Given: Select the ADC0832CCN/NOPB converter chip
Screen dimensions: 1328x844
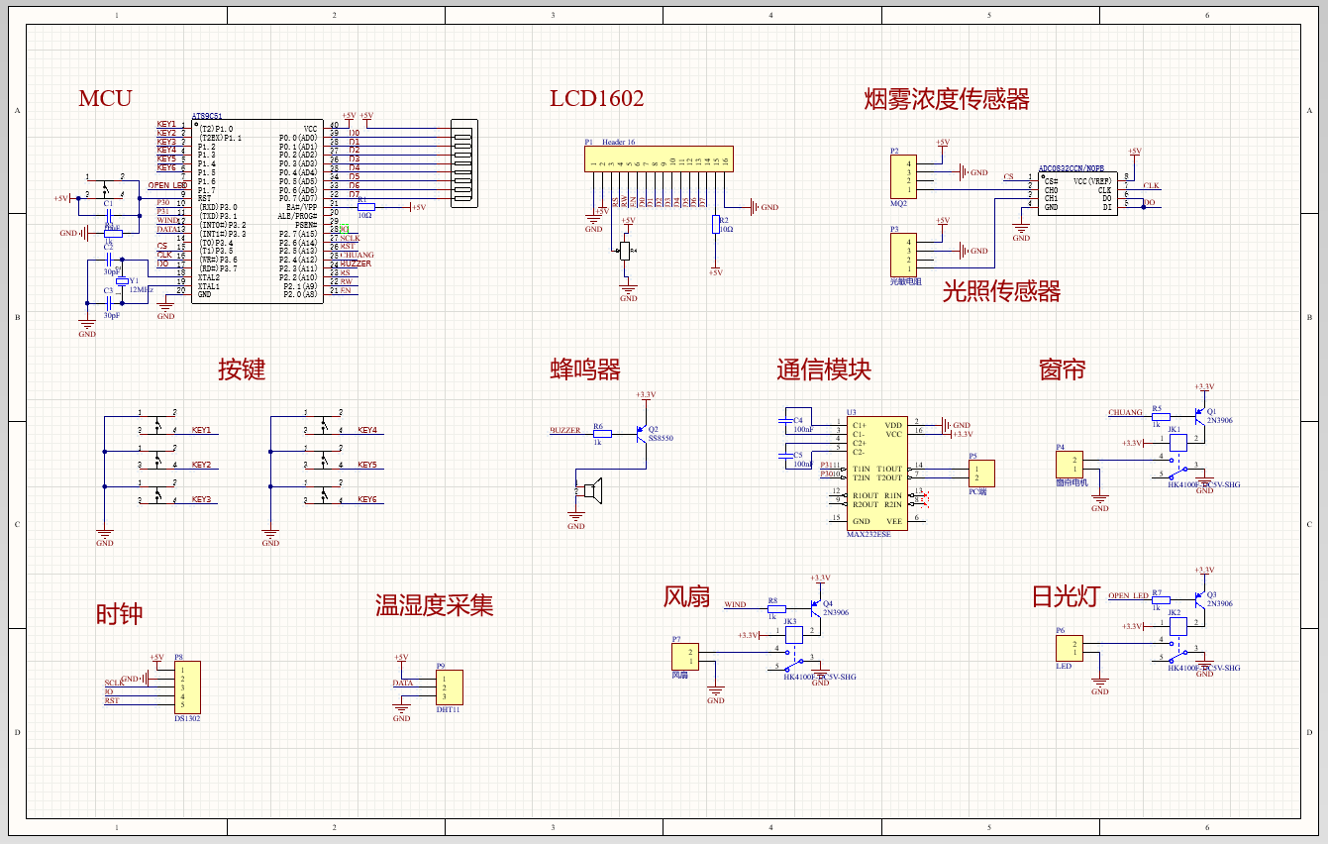Looking at the screenshot, I should tap(1075, 193).
